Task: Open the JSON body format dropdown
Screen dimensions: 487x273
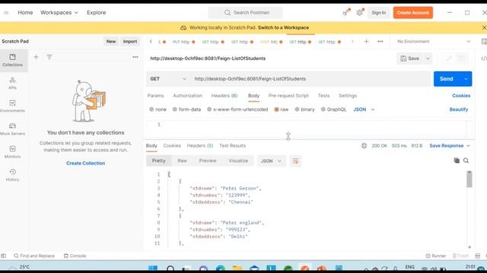Action: pyautogui.click(x=364, y=109)
